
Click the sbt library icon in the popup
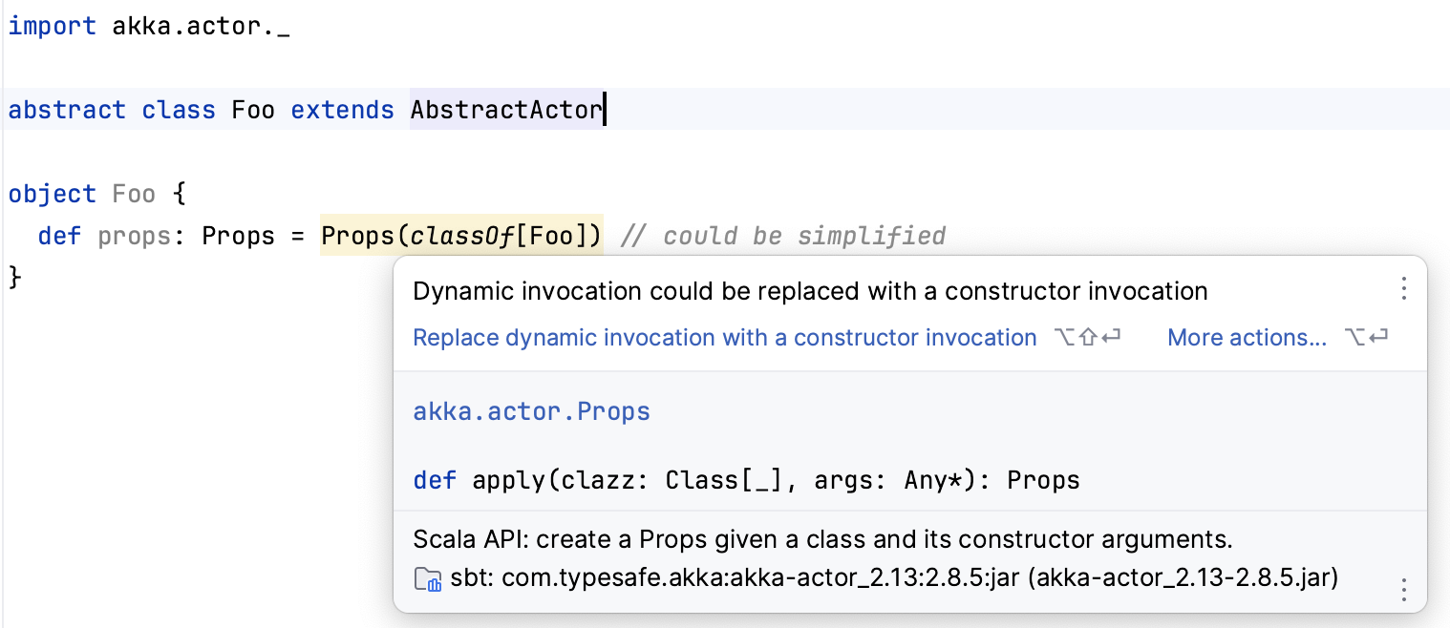tap(427, 578)
